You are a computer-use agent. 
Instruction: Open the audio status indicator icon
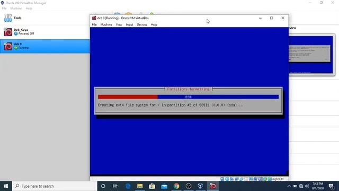(x=232, y=179)
